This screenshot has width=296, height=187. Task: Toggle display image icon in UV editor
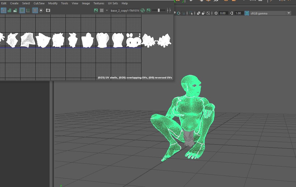(x=96, y=10)
